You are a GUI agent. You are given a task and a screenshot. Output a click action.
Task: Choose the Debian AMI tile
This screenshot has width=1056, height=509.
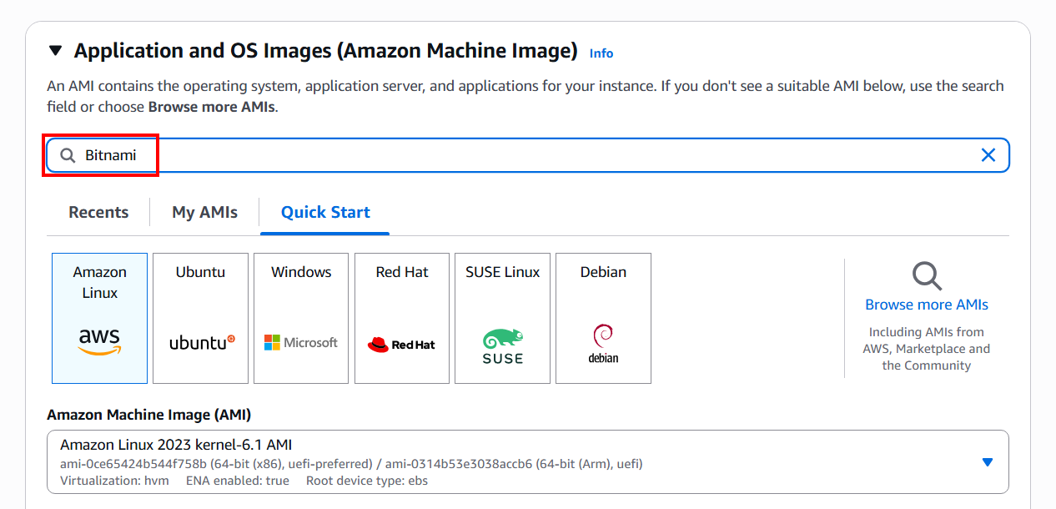pyautogui.click(x=603, y=319)
